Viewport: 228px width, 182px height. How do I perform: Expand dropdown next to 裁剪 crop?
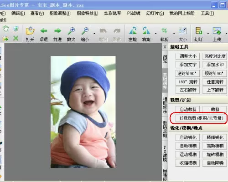click(x=174, y=33)
